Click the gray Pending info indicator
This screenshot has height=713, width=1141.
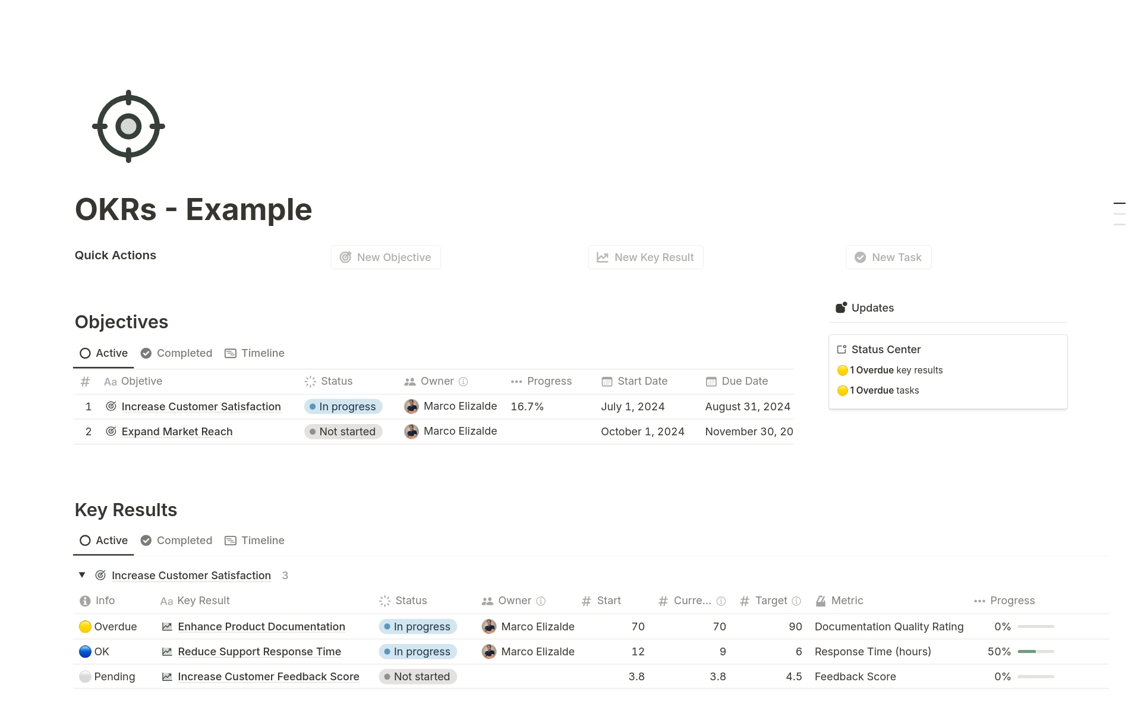(x=85, y=677)
